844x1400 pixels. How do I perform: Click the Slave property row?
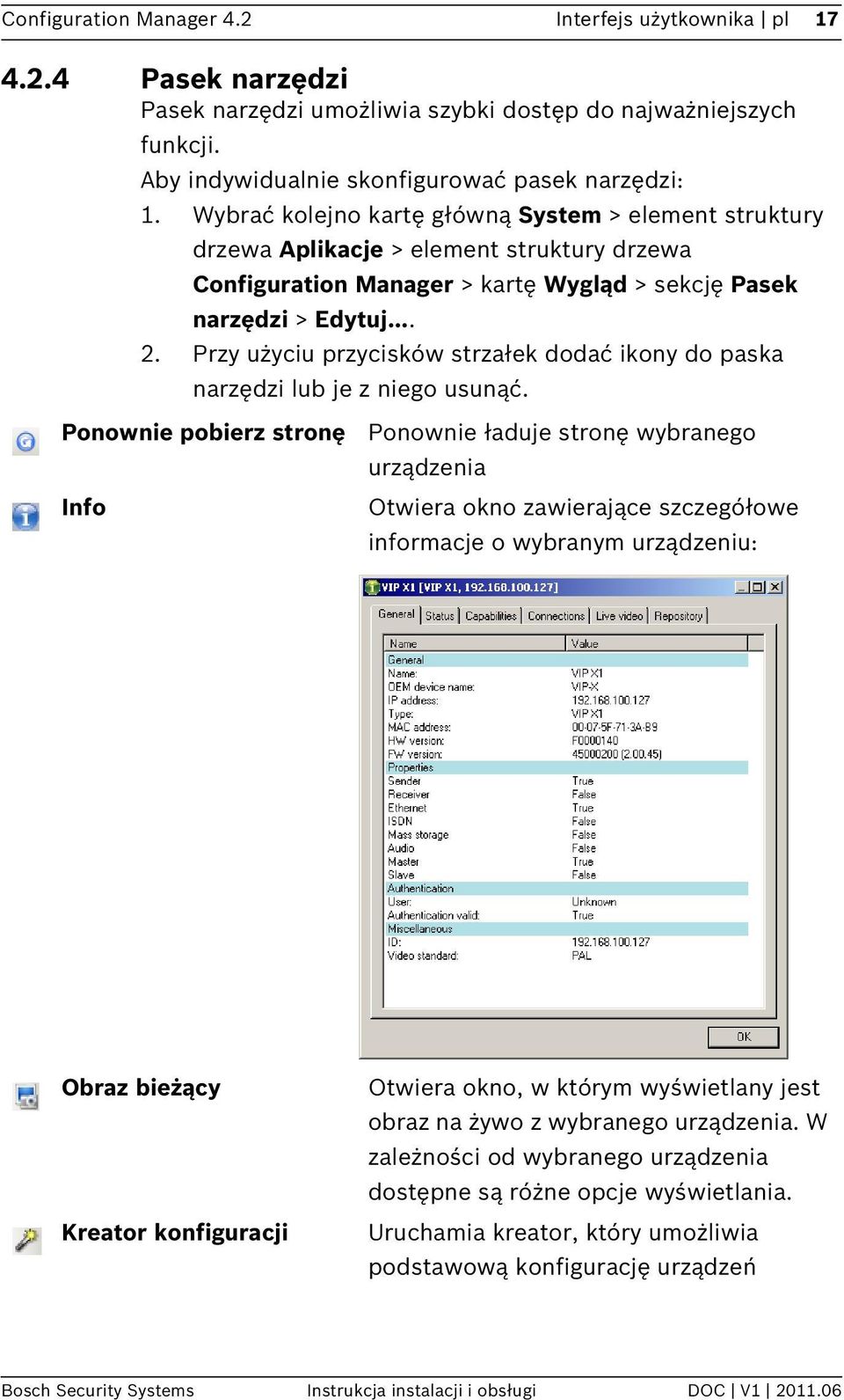pyautogui.click(x=567, y=876)
